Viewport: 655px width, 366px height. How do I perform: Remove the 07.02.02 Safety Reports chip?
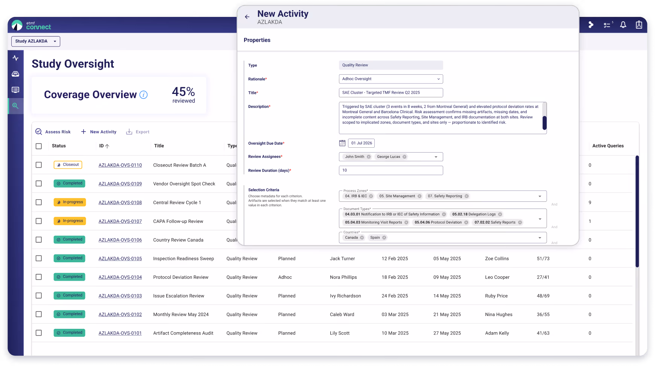(x=520, y=222)
